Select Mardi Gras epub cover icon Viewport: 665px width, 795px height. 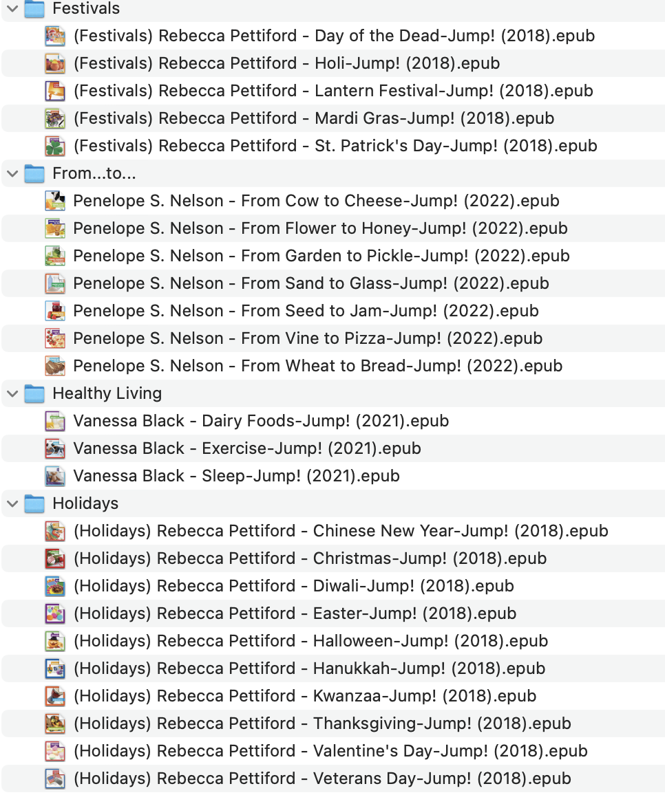55,119
